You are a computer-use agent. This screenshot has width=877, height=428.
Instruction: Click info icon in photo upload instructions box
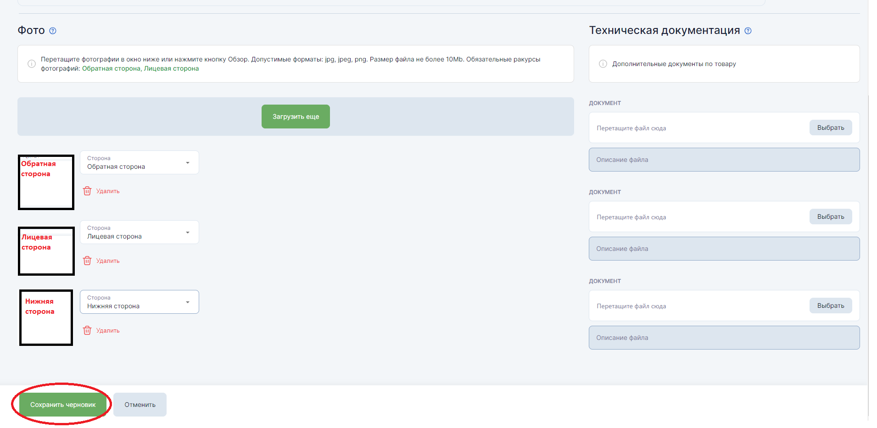tap(32, 64)
